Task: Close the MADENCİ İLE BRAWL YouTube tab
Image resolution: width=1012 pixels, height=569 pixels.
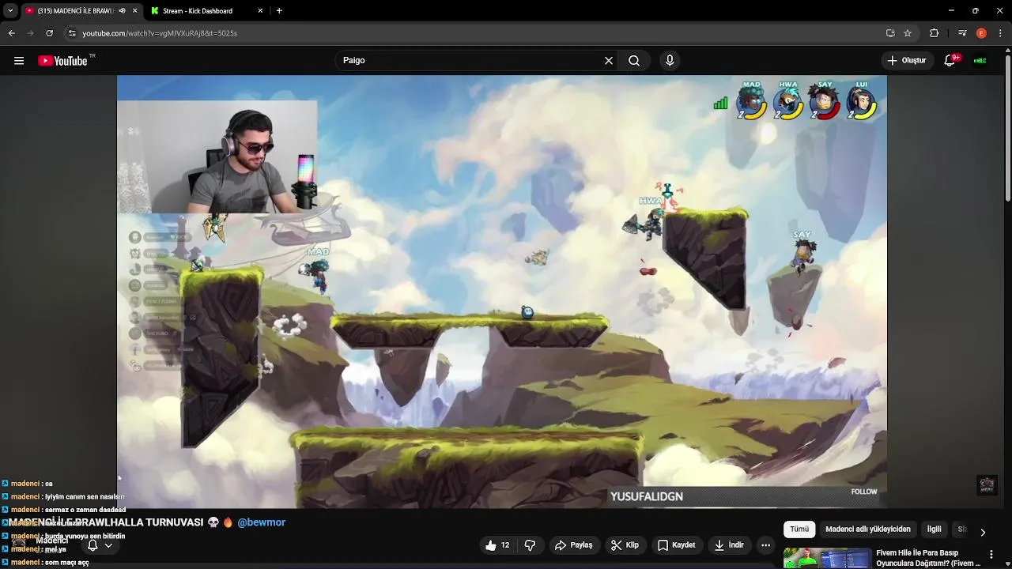Action: [134, 11]
